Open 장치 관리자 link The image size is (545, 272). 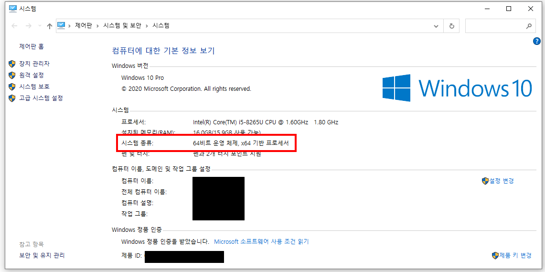pyautogui.click(x=34, y=64)
